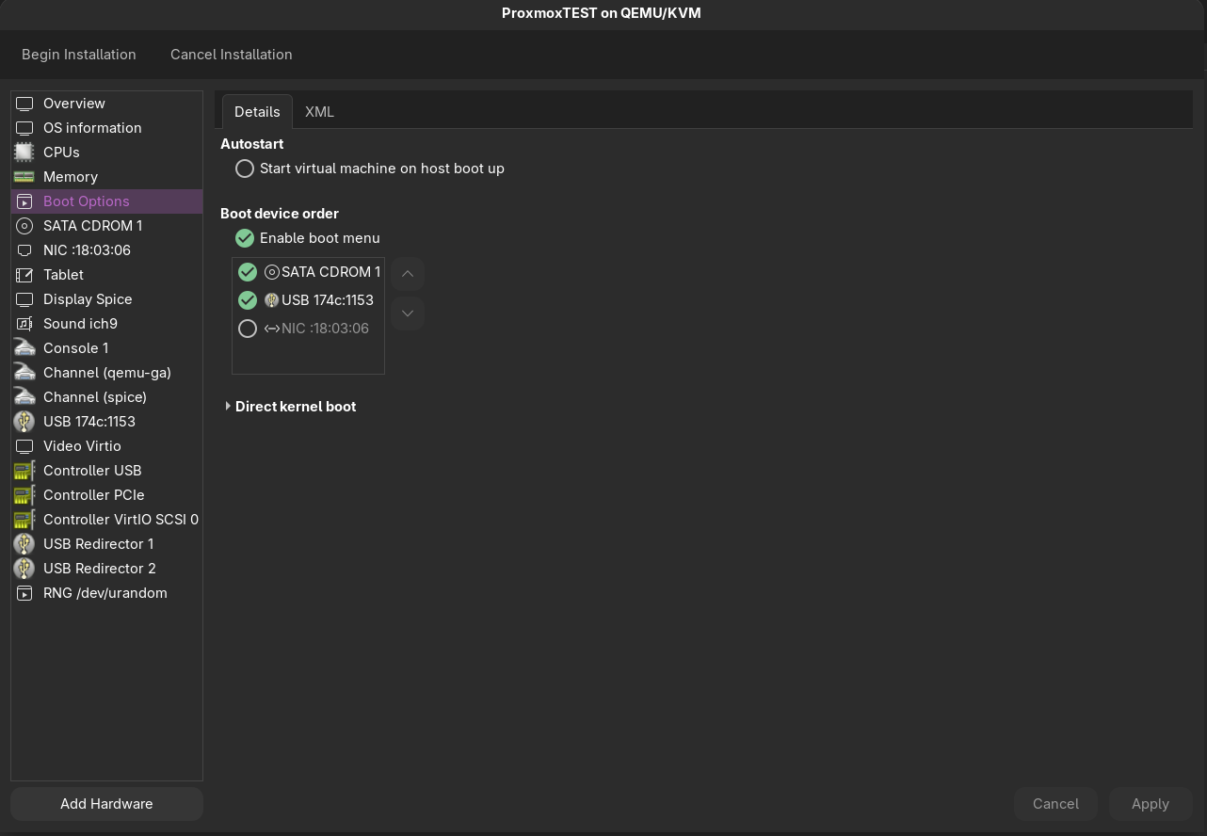Select the NIC :18:03:06 network icon
This screenshot has width=1207, height=836.
coord(24,250)
